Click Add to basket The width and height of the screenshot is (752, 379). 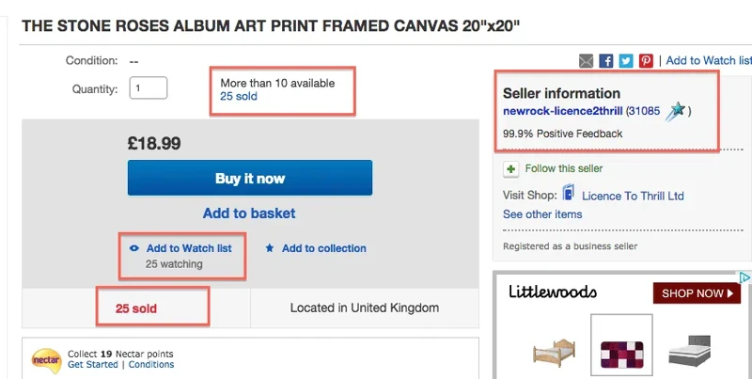click(x=249, y=213)
